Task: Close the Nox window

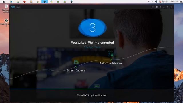Action: coord(171,7)
